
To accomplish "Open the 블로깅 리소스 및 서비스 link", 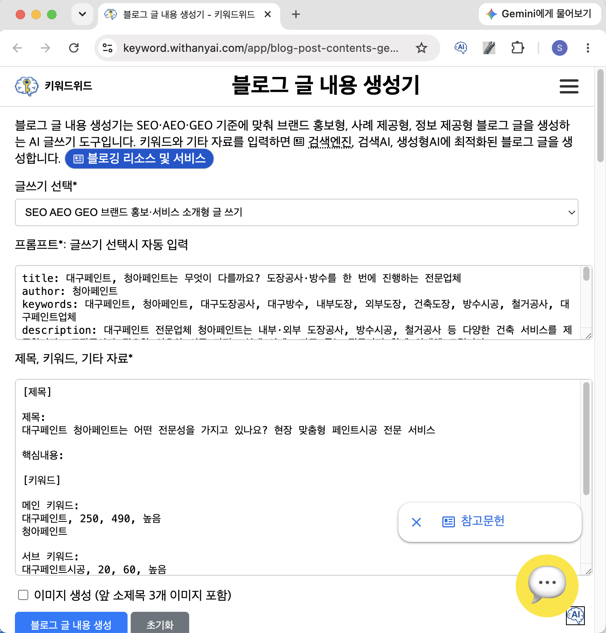I will coord(139,159).
